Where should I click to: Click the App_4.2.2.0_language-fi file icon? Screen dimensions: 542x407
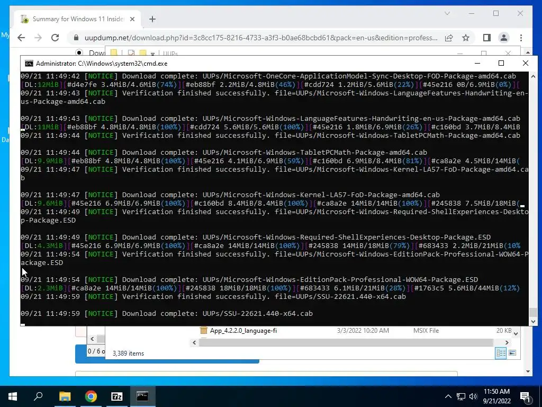[x=204, y=331]
